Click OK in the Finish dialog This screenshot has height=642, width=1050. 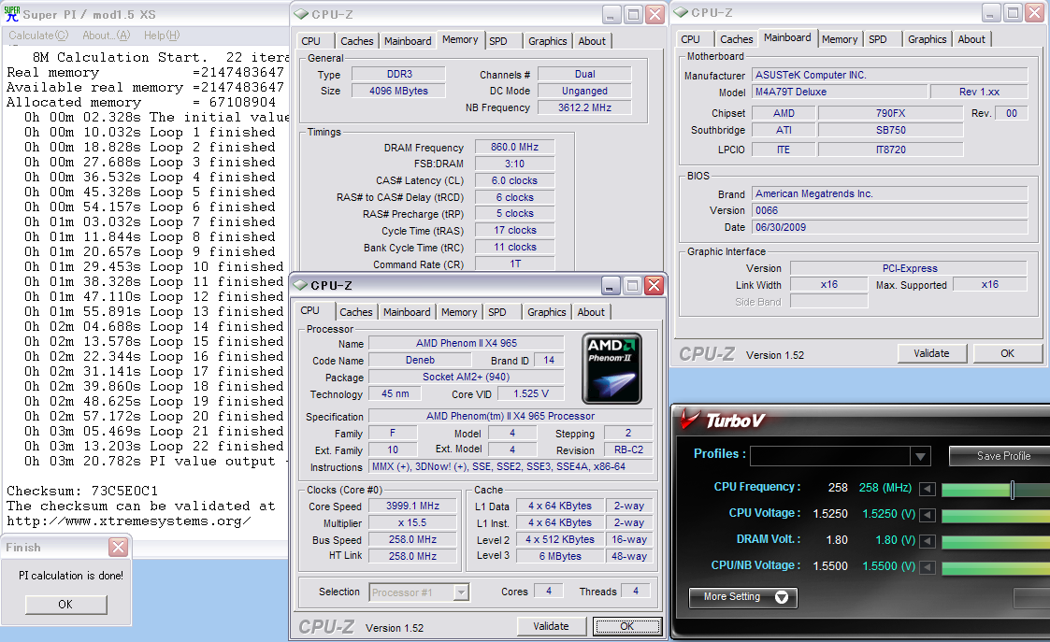(x=65, y=605)
